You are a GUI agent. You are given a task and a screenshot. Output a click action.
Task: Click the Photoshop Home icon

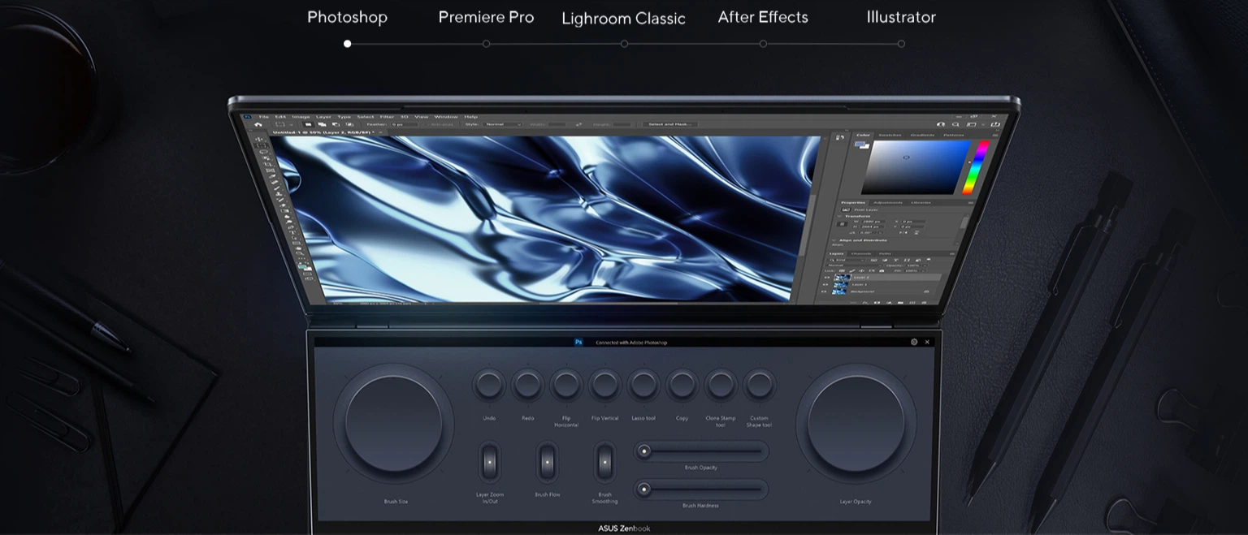coord(258,124)
